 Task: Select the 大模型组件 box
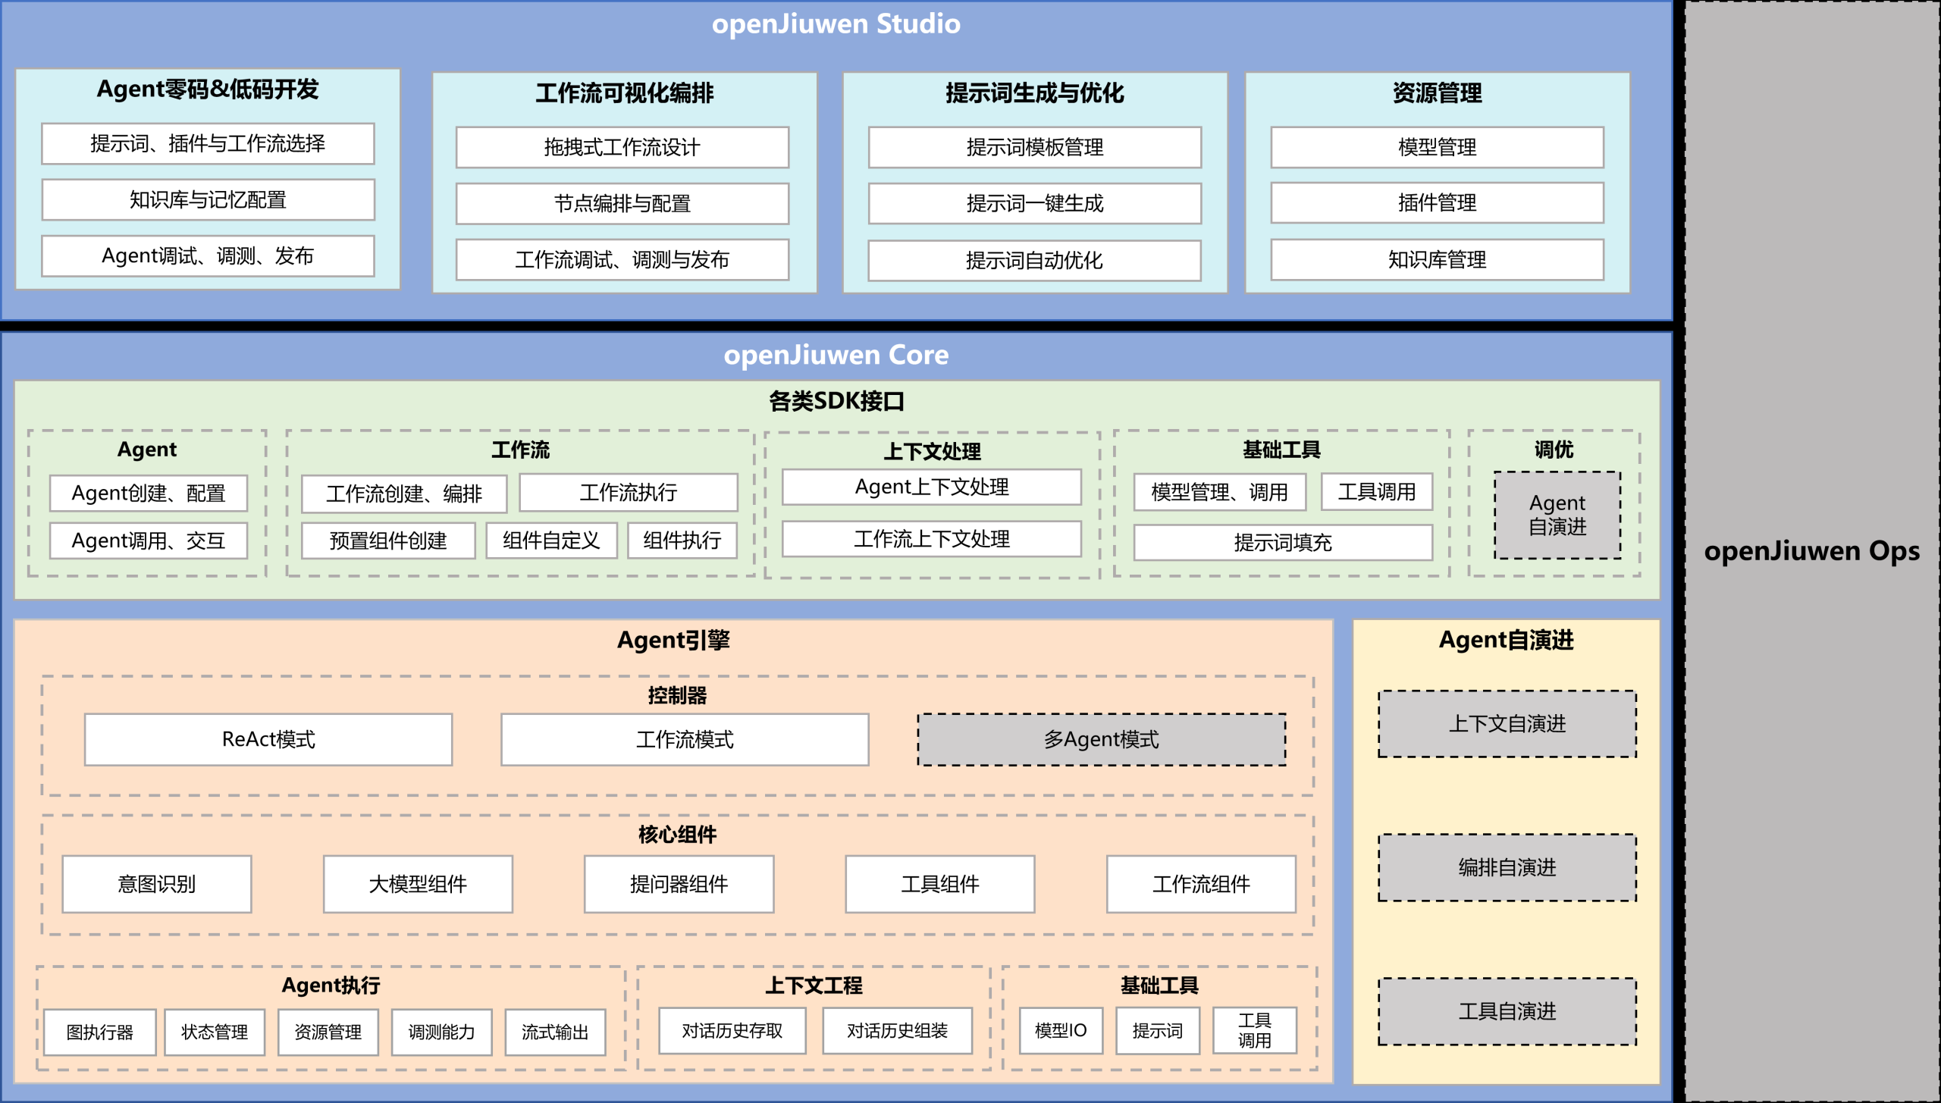tap(418, 884)
